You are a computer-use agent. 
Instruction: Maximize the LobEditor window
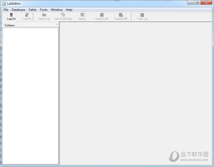[x=197, y=3]
